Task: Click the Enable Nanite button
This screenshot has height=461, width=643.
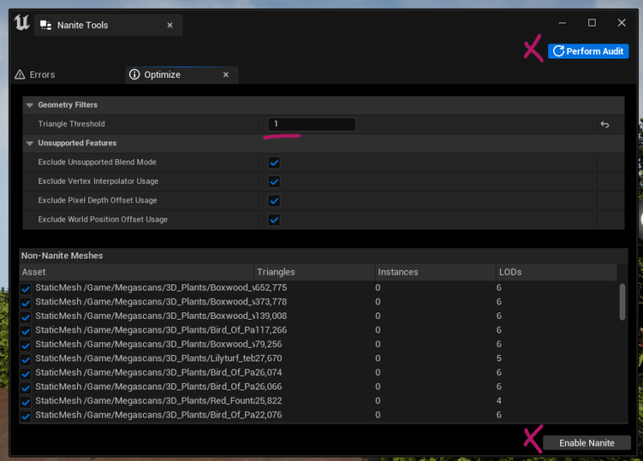Action: coord(587,443)
